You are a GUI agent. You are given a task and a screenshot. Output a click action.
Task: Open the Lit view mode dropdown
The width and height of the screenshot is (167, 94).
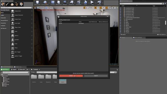pos(47,8)
